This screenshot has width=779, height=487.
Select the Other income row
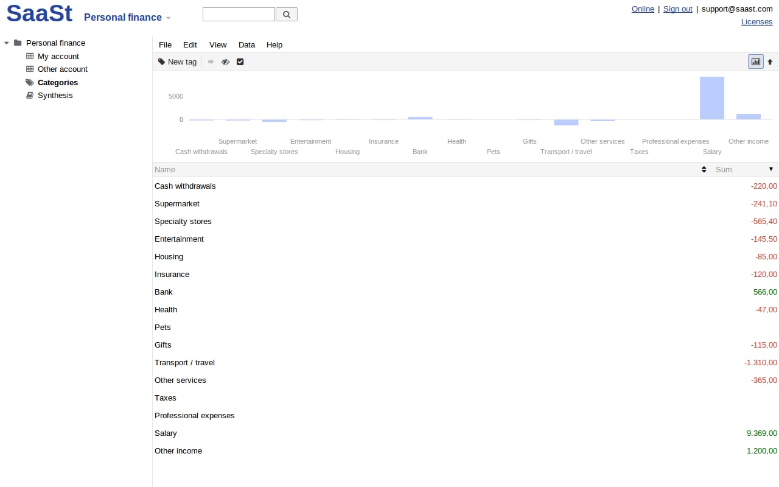pyautogui.click(x=466, y=451)
